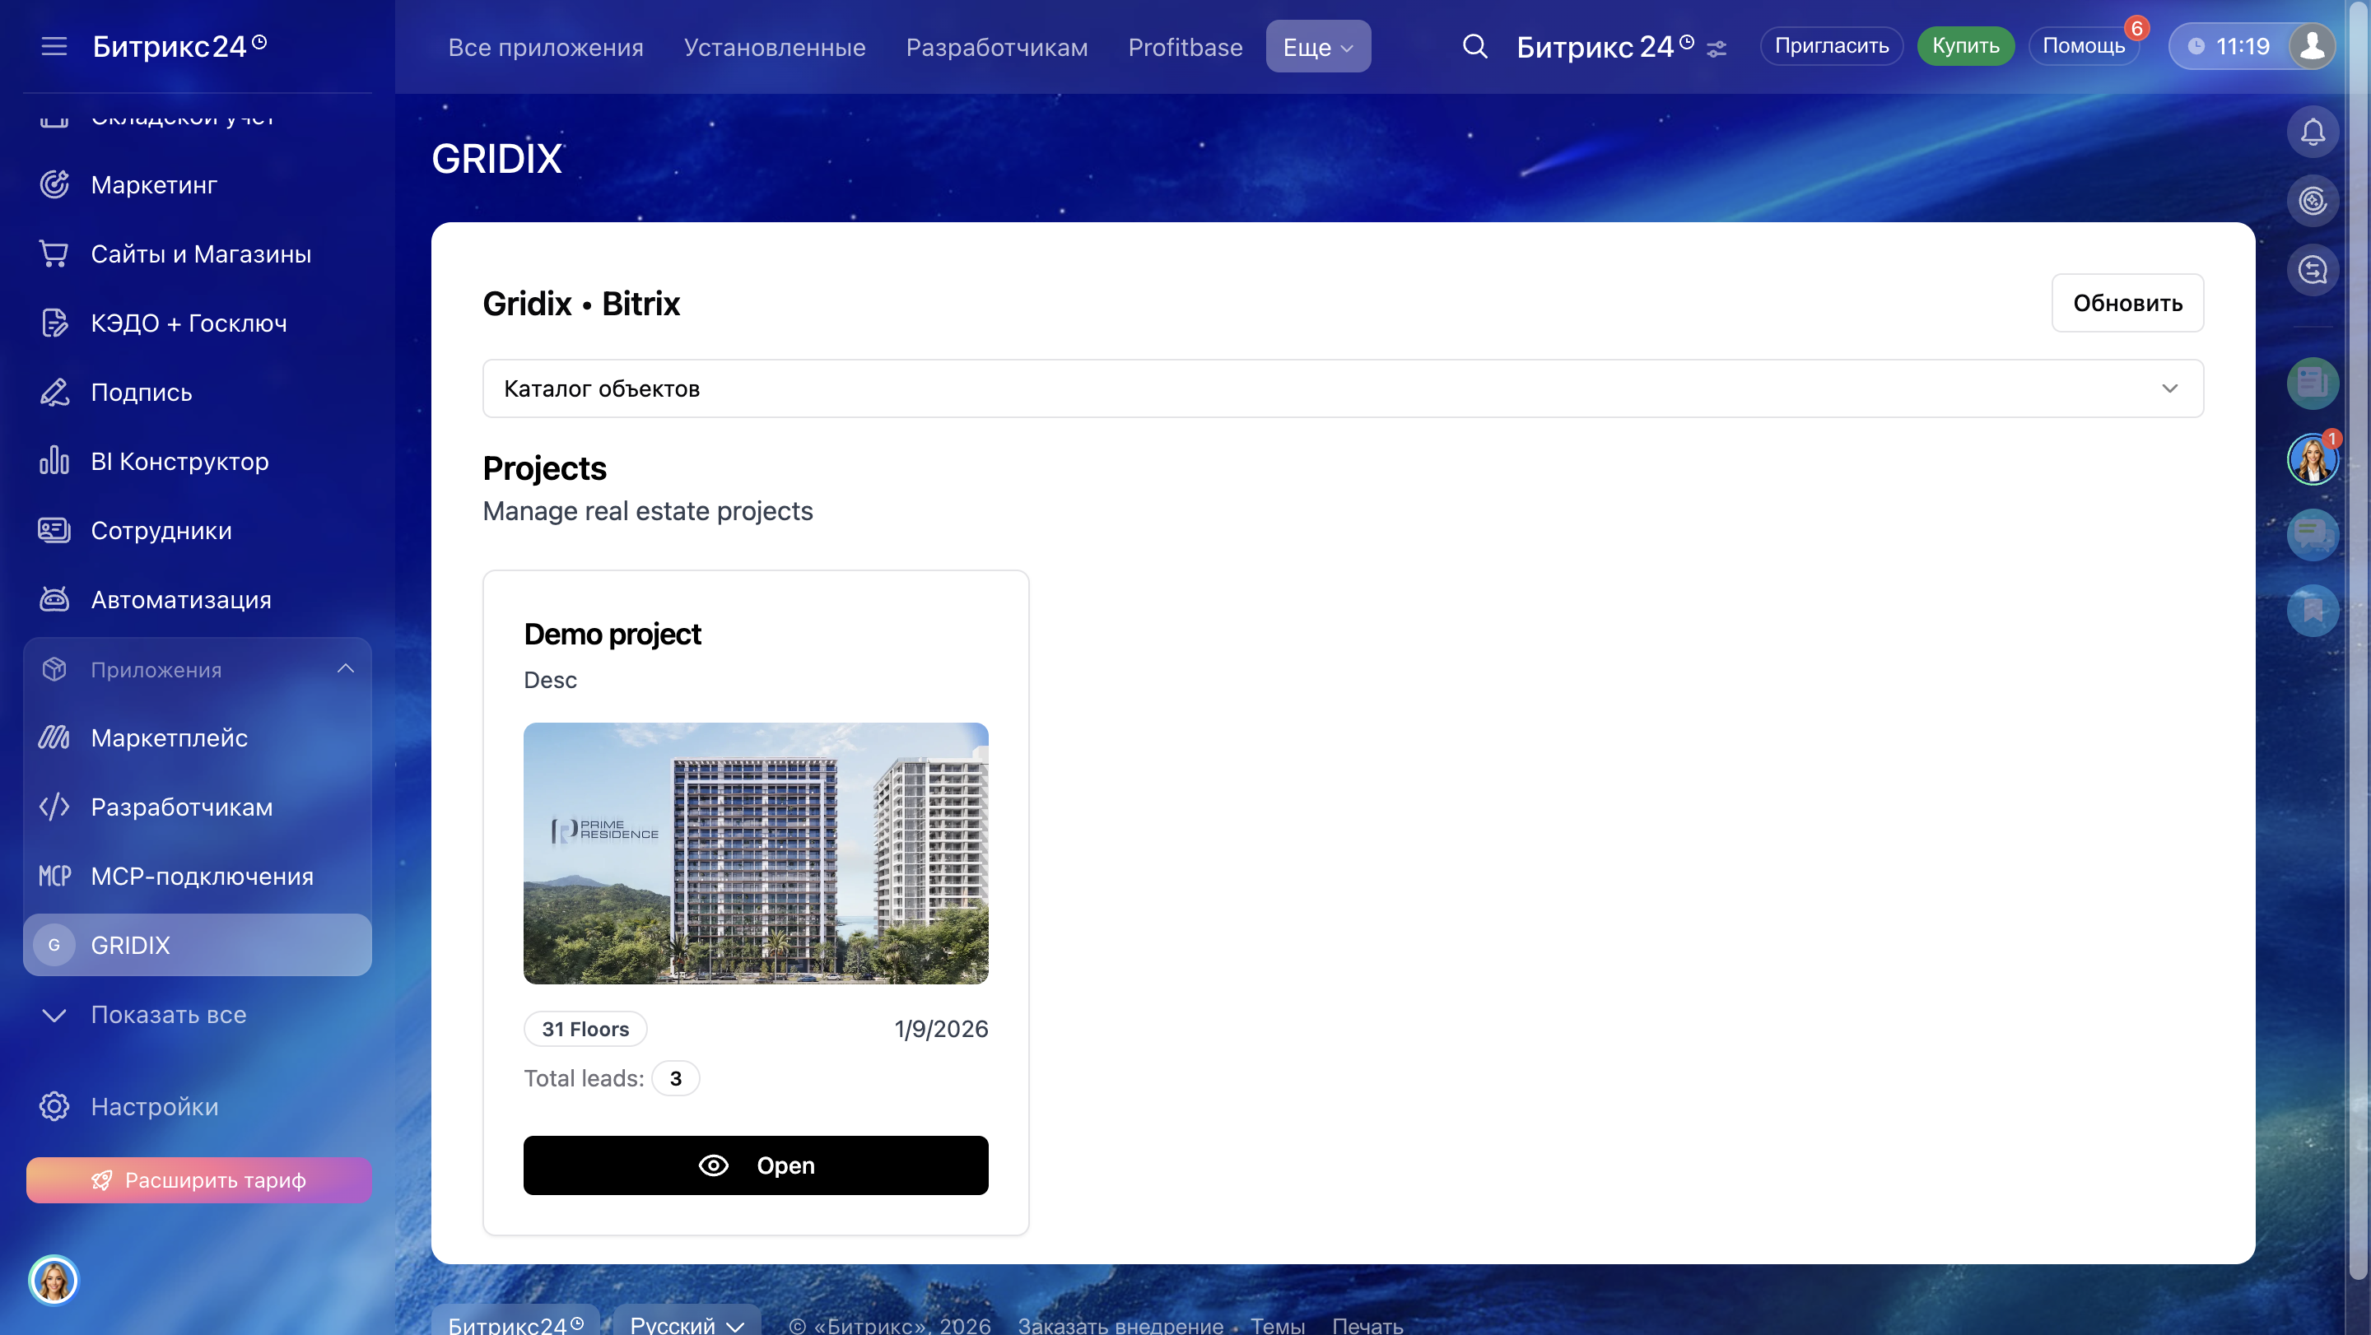Viewport: 2371px width, 1335px height.
Task: Switch to Установленные tab
Action: [774, 47]
